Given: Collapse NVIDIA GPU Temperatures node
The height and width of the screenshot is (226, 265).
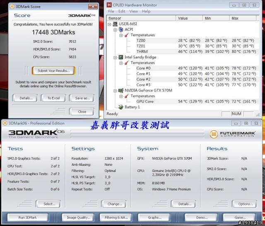Looking at the screenshot, I should pos(121,96).
